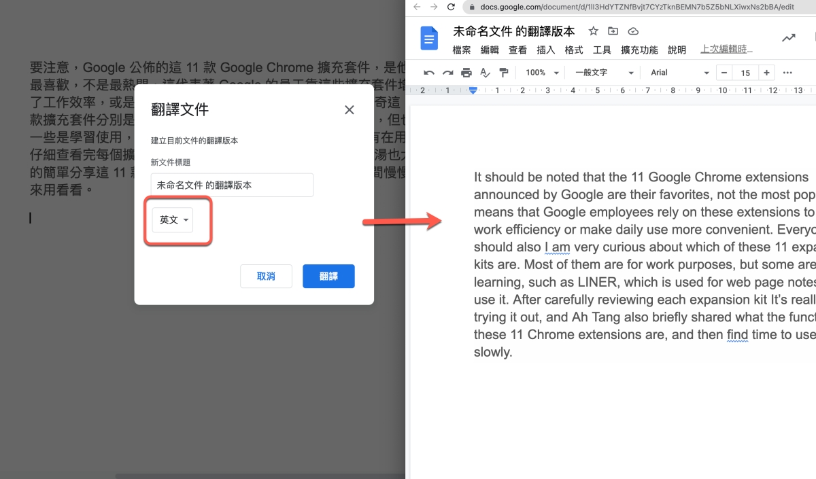Open the activity trend icon
This screenshot has width=816, height=479.
(x=789, y=38)
